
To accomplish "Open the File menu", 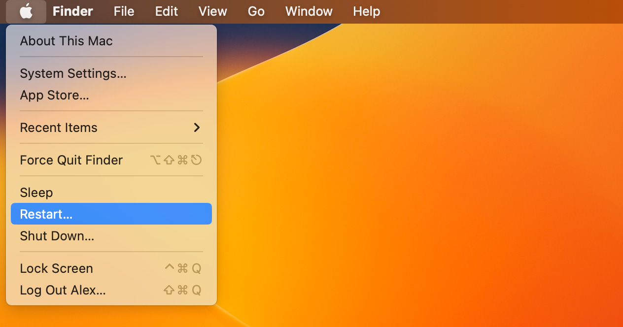I will [x=124, y=11].
